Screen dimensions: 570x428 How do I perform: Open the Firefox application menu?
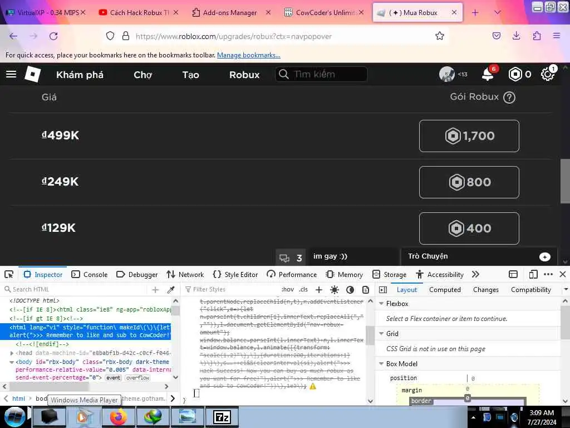[557, 36]
